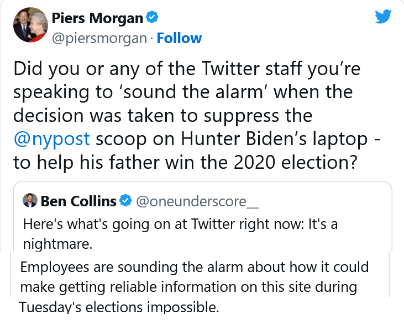The width and height of the screenshot is (404, 326).
Task: Open the Piers Morgan display name link
Action: (x=97, y=18)
